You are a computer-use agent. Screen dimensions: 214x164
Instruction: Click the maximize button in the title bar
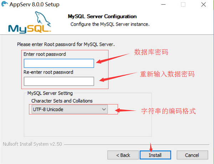(x=183, y=5)
